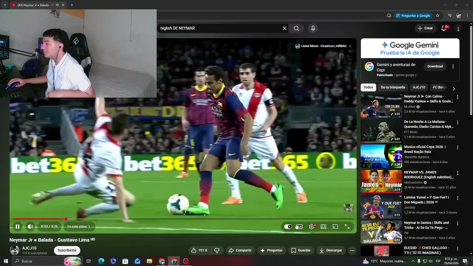The width and height of the screenshot is (473, 266).
Task: Click the search magnifier button
Action: click(296, 28)
